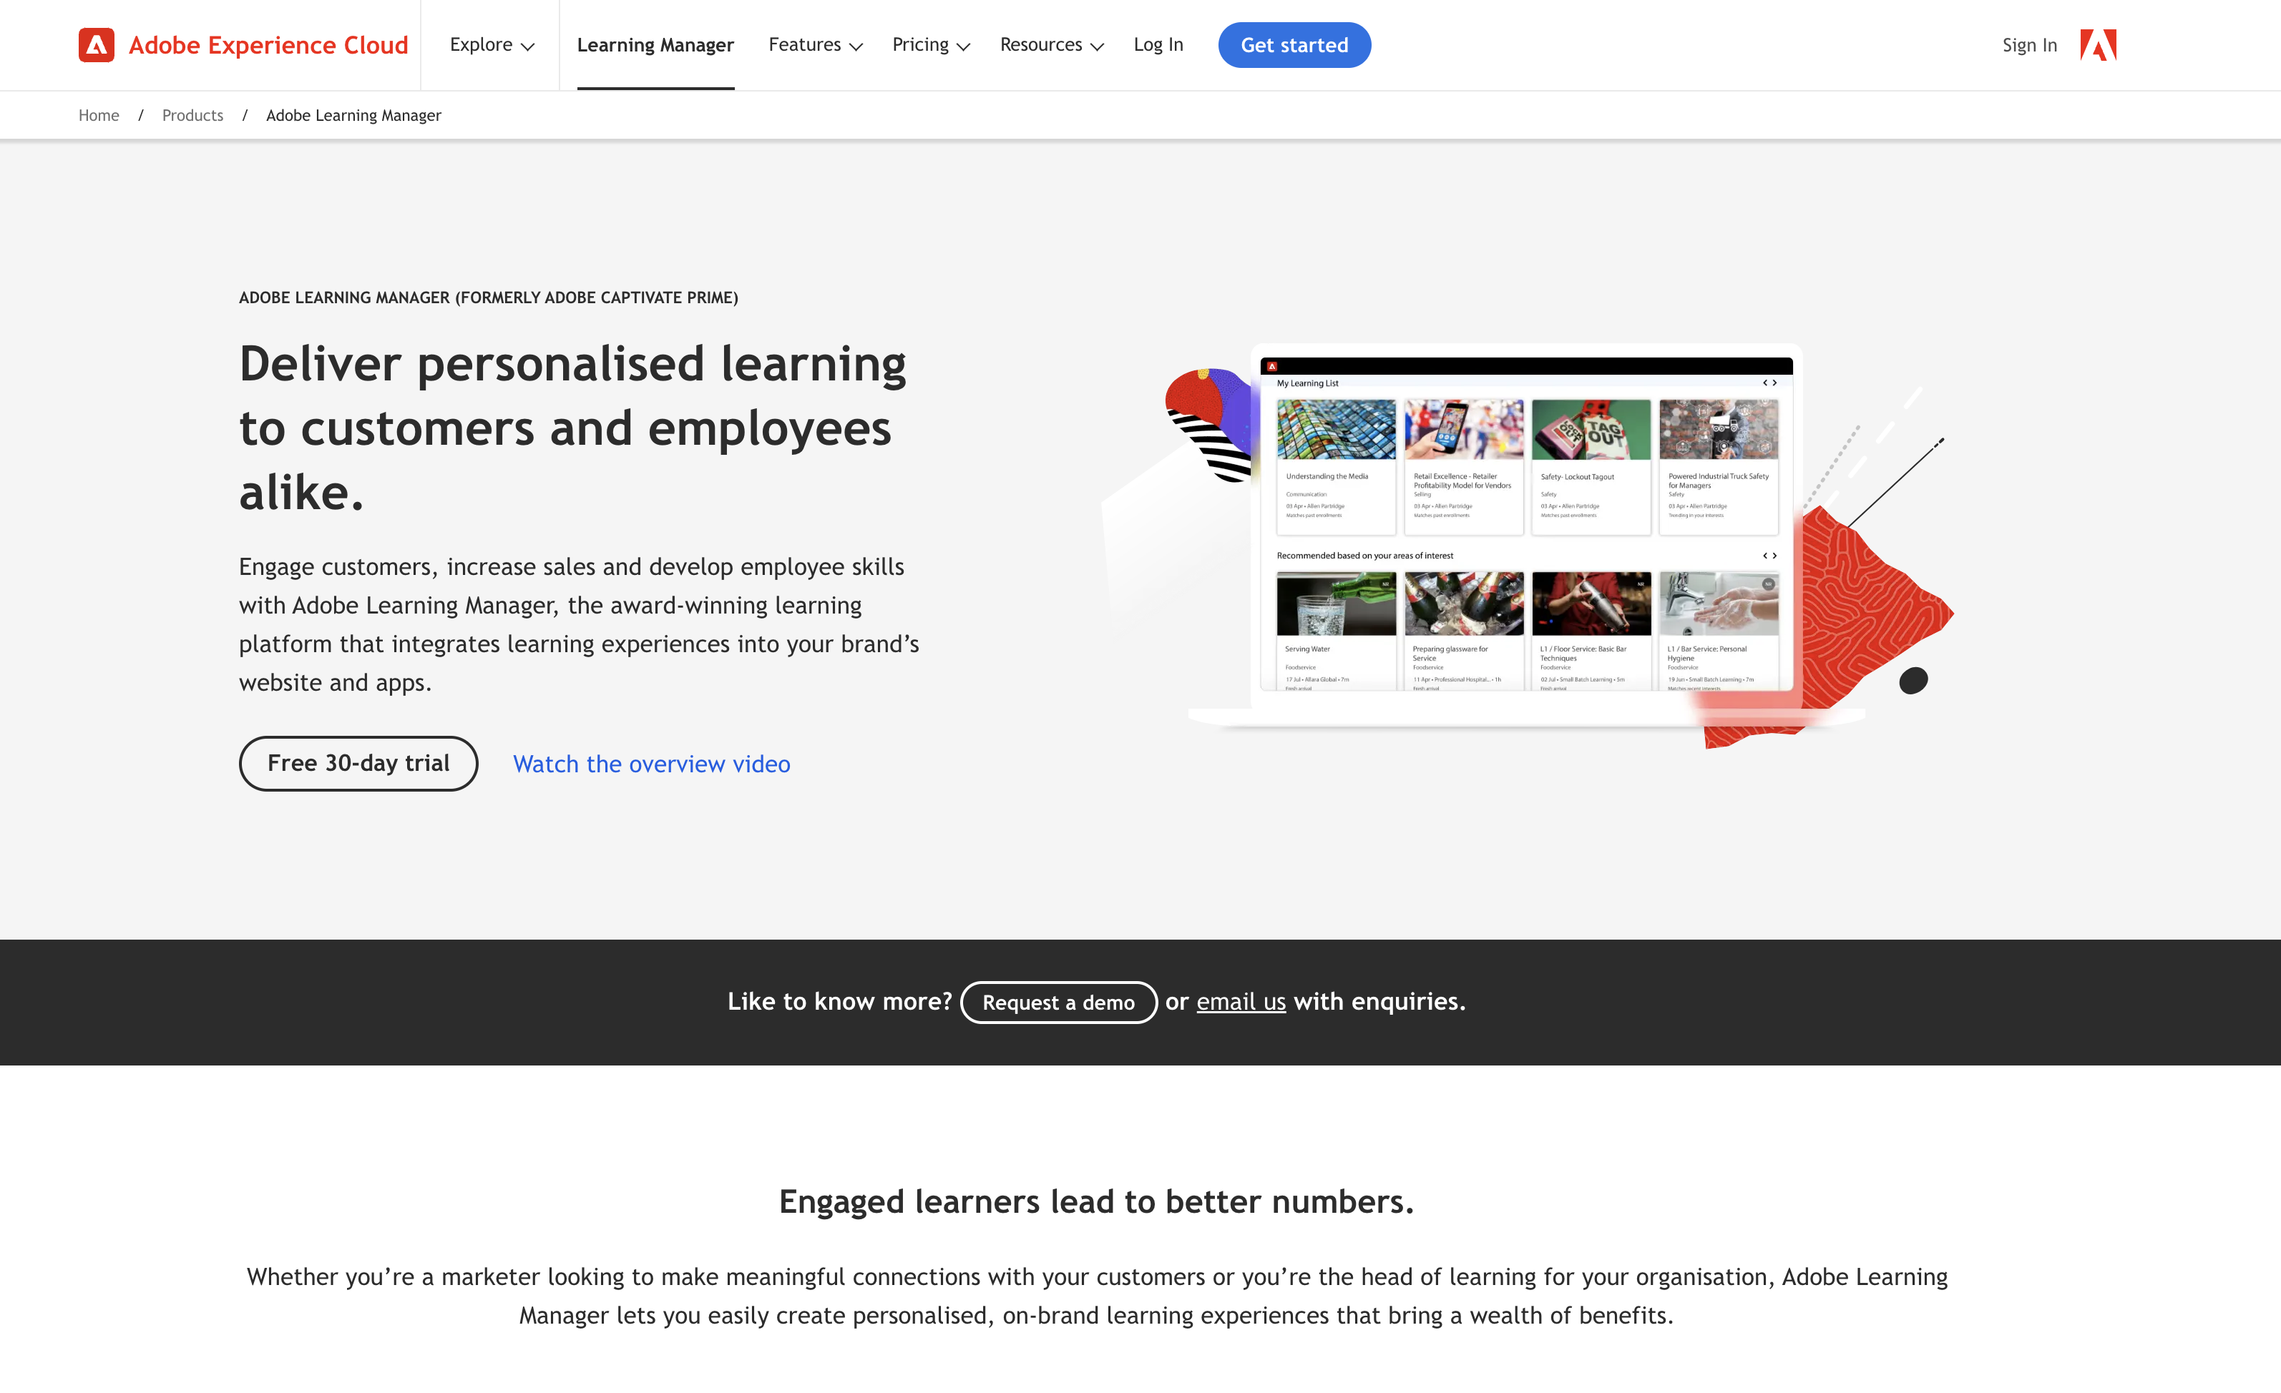
Task: Expand the Pricing menu
Action: (x=930, y=44)
